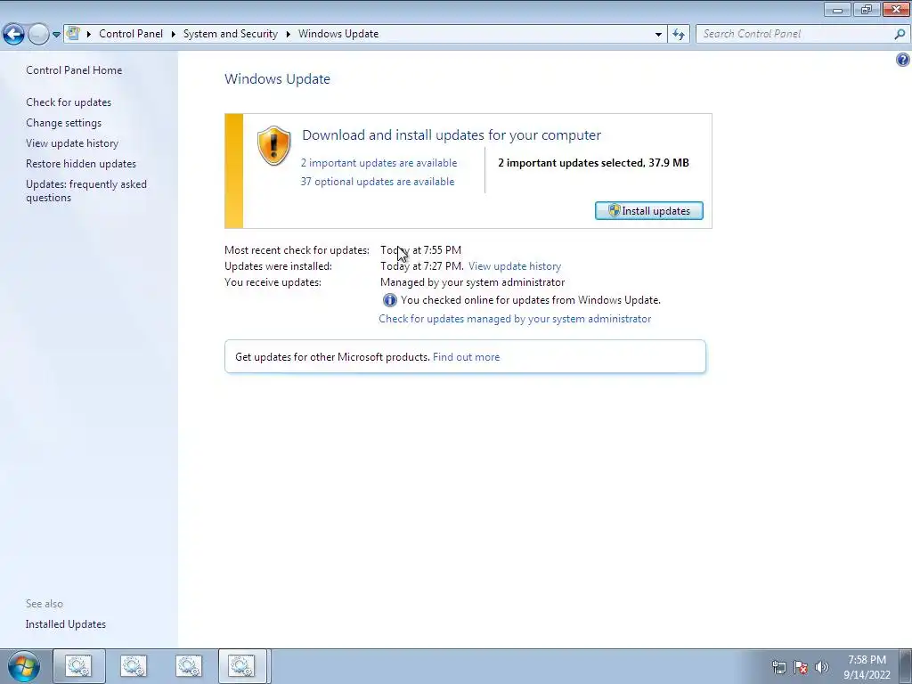Minimize the Windows Update window
This screenshot has height=684, width=912.
(837, 9)
